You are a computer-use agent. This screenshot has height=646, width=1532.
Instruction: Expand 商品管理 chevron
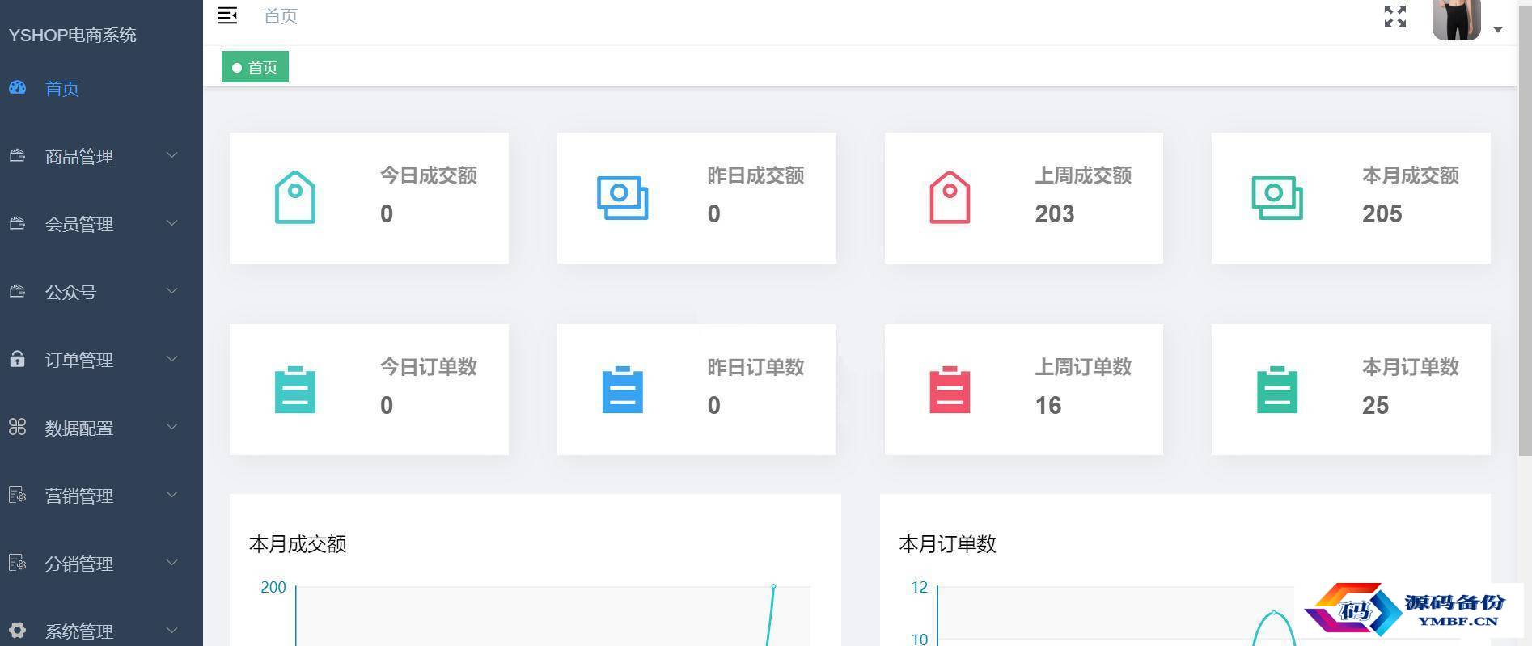(x=171, y=155)
